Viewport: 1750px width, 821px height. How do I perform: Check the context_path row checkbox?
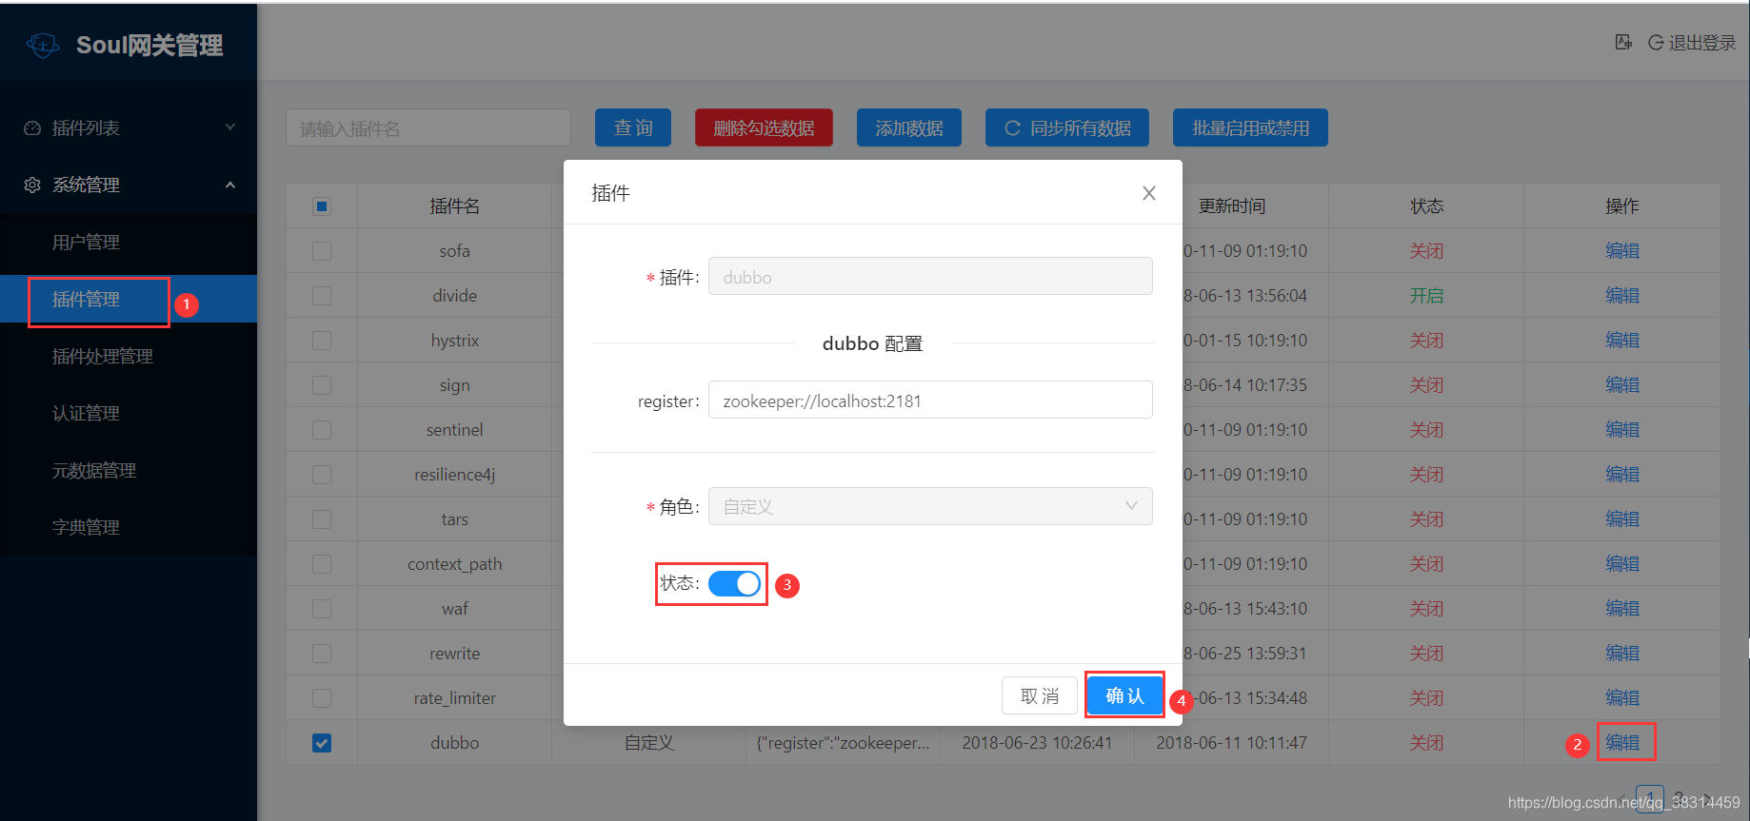click(322, 564)
